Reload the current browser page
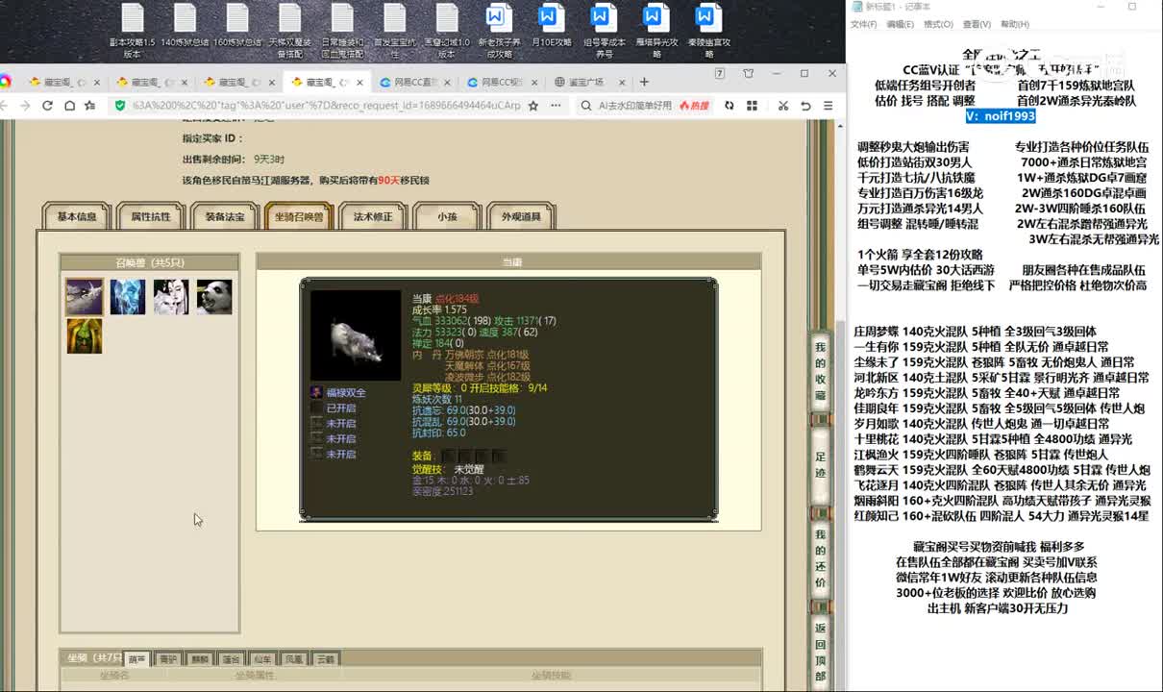This screenshot has height=692, width=1163. (47, 106)
